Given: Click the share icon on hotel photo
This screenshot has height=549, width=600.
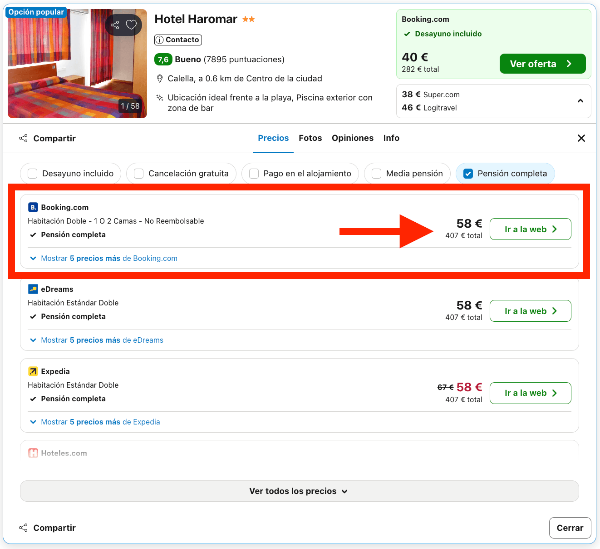Looking at the screenshot, I should [115, 25].
